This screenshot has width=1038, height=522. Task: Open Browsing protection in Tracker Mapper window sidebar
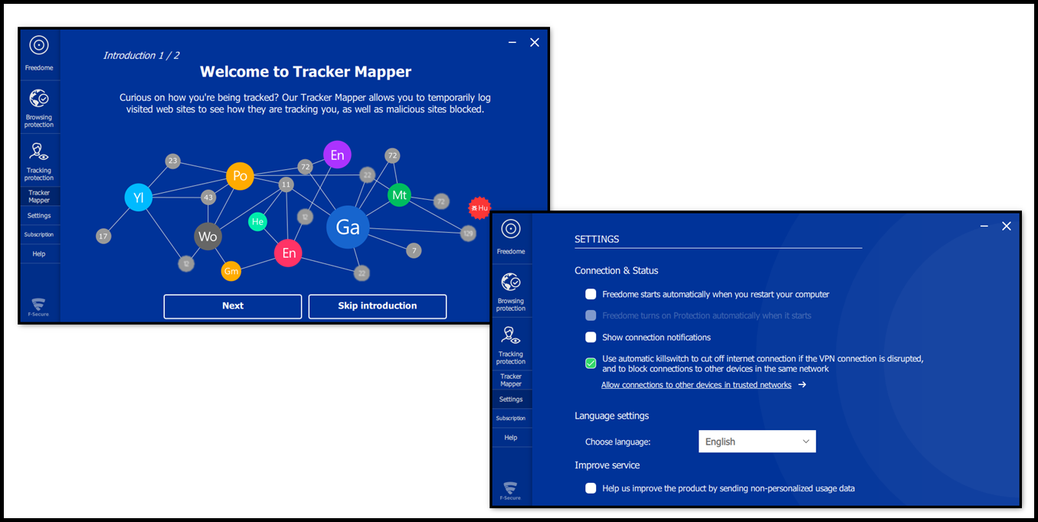(x=39, y=108)
